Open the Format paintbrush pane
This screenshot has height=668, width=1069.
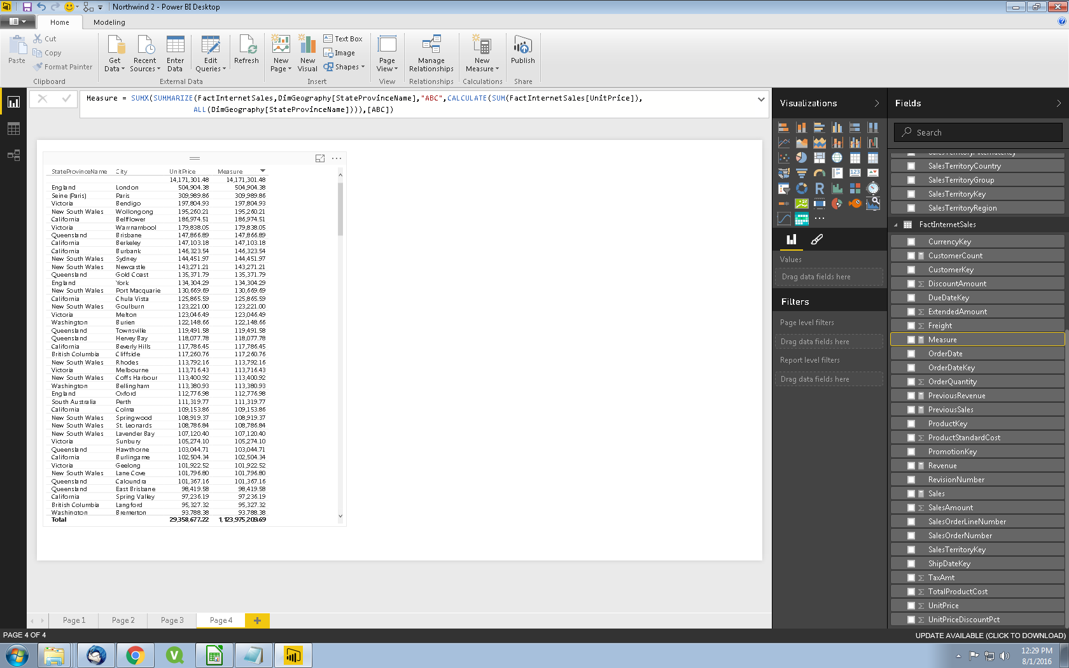click(x=817, y=240)
